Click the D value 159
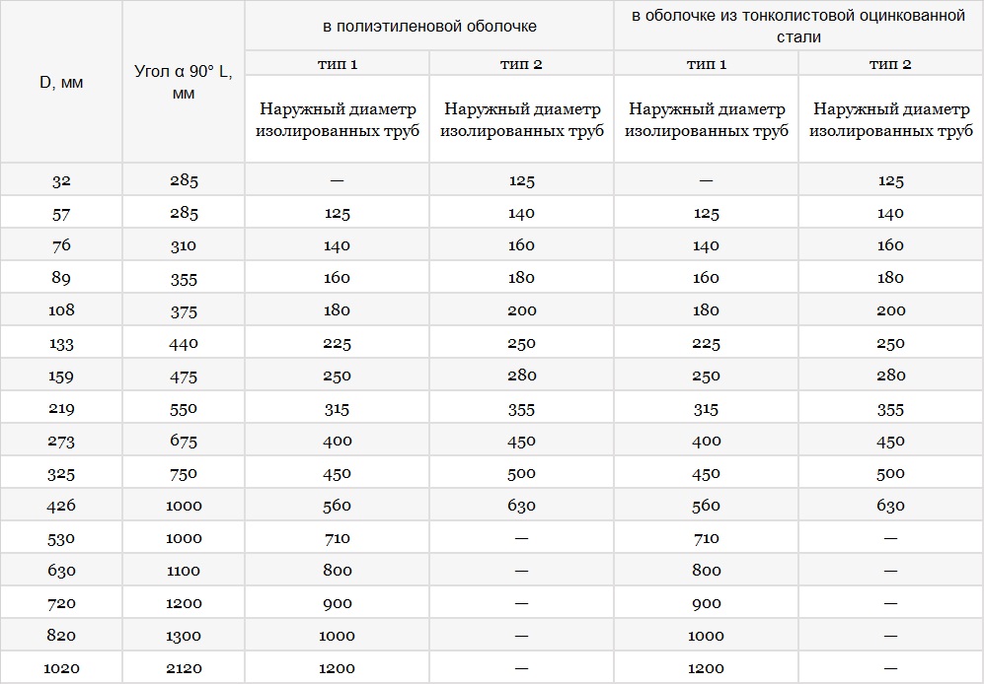Viewport: 984px width, 684px height. (x=61, y=376)
